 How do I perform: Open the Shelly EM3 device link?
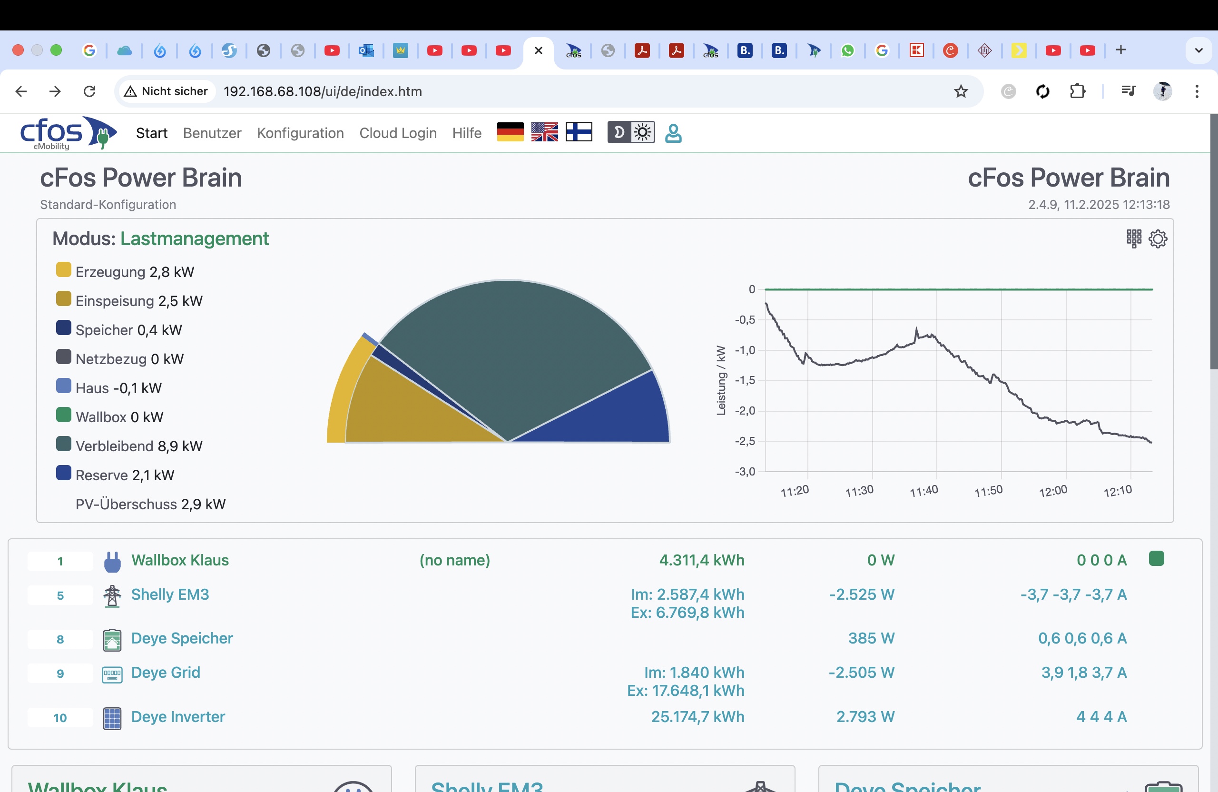pyautogui.click(x=170, y=594)
